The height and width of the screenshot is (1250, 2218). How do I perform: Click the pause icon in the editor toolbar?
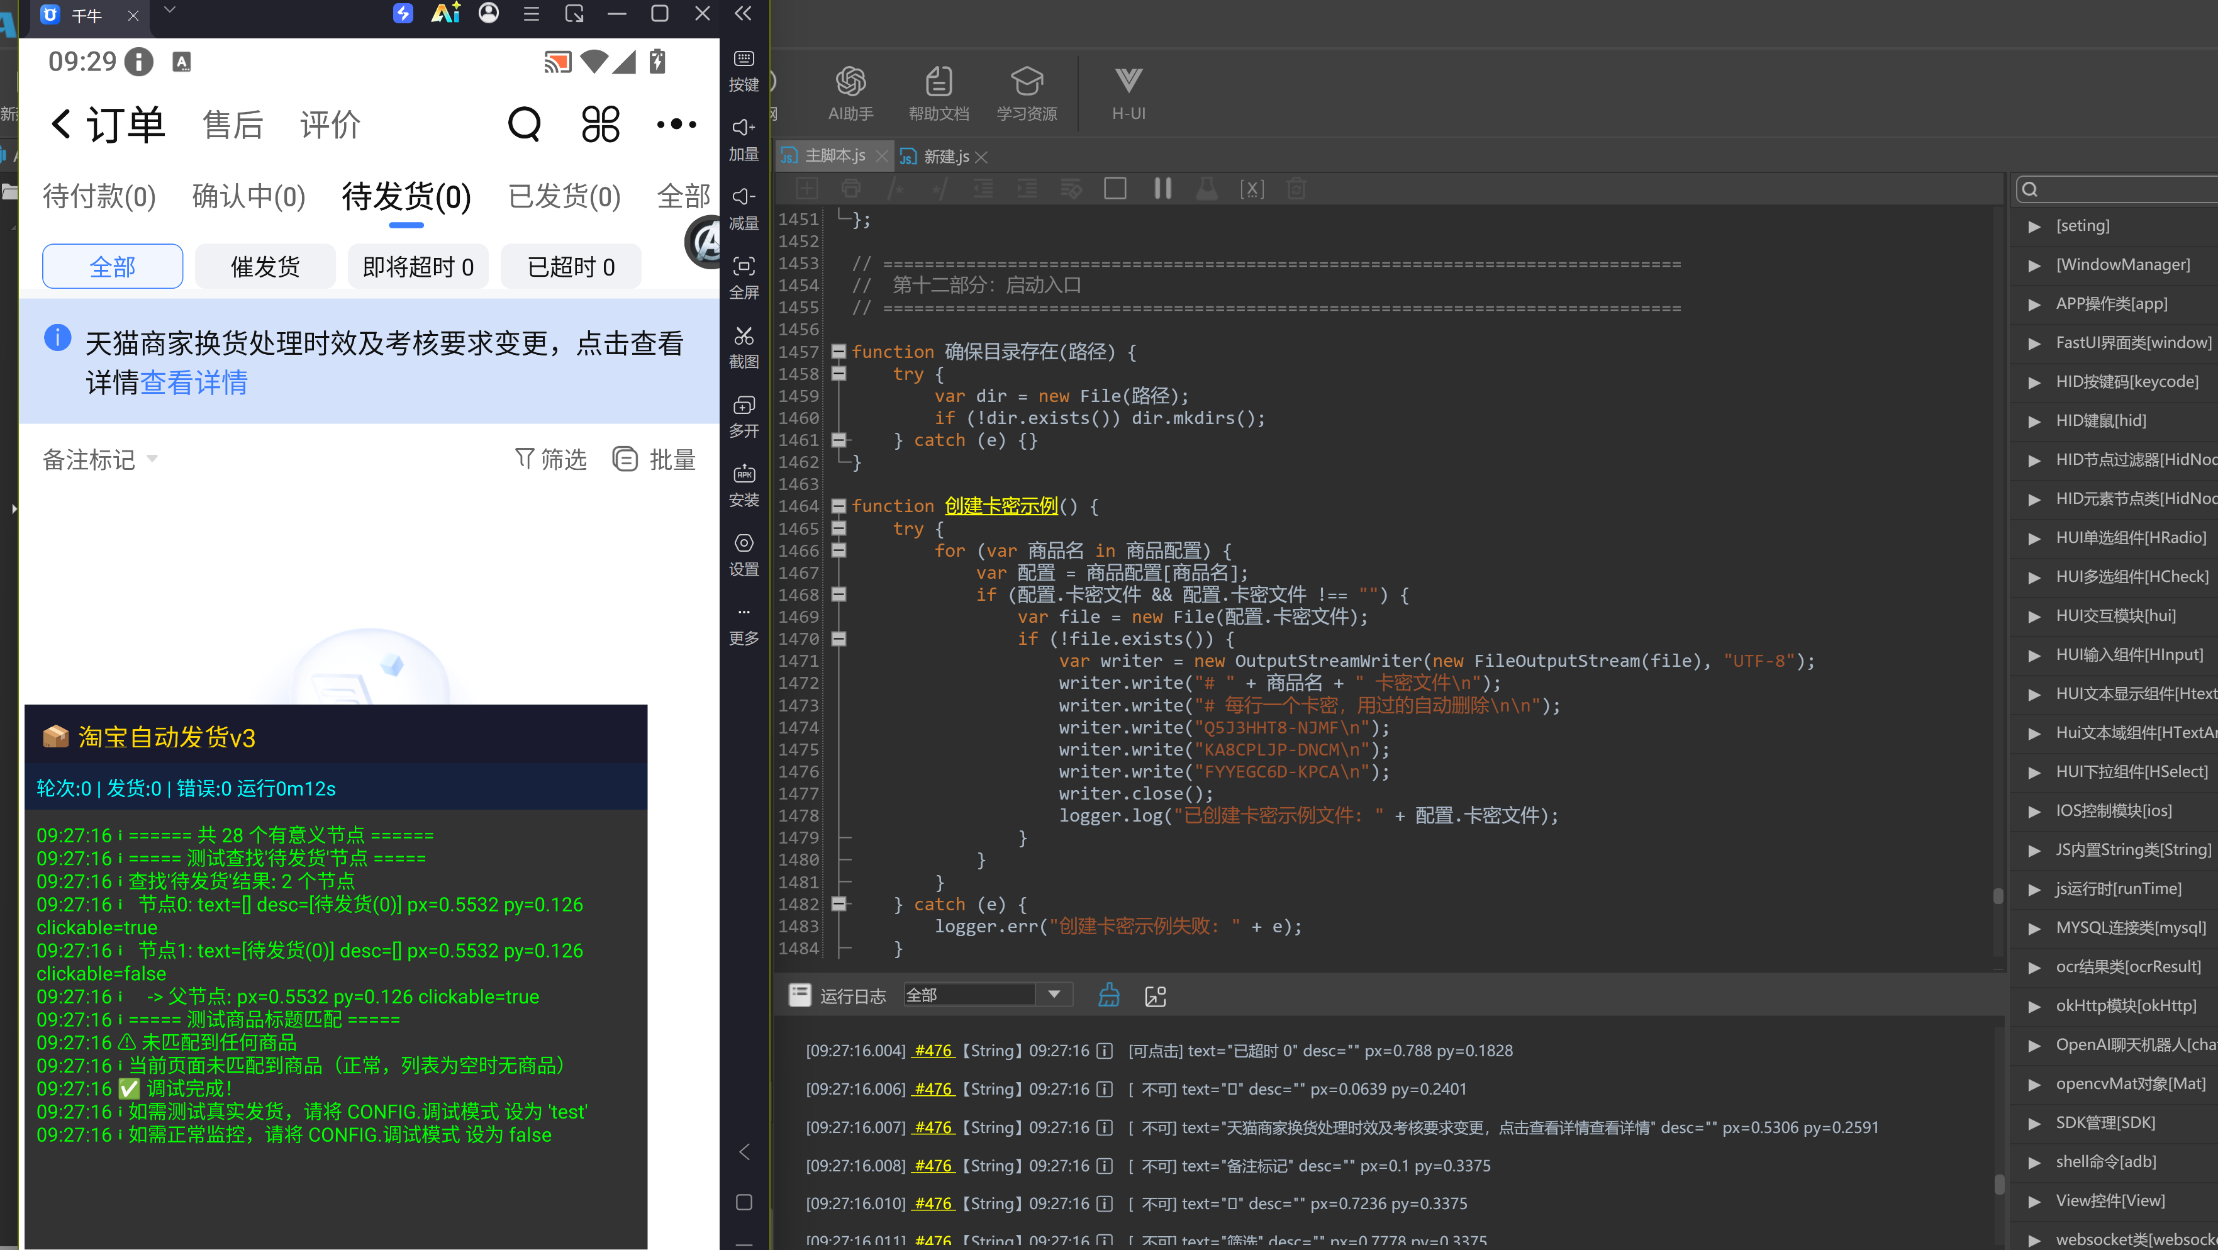(x=1162, y=189)
